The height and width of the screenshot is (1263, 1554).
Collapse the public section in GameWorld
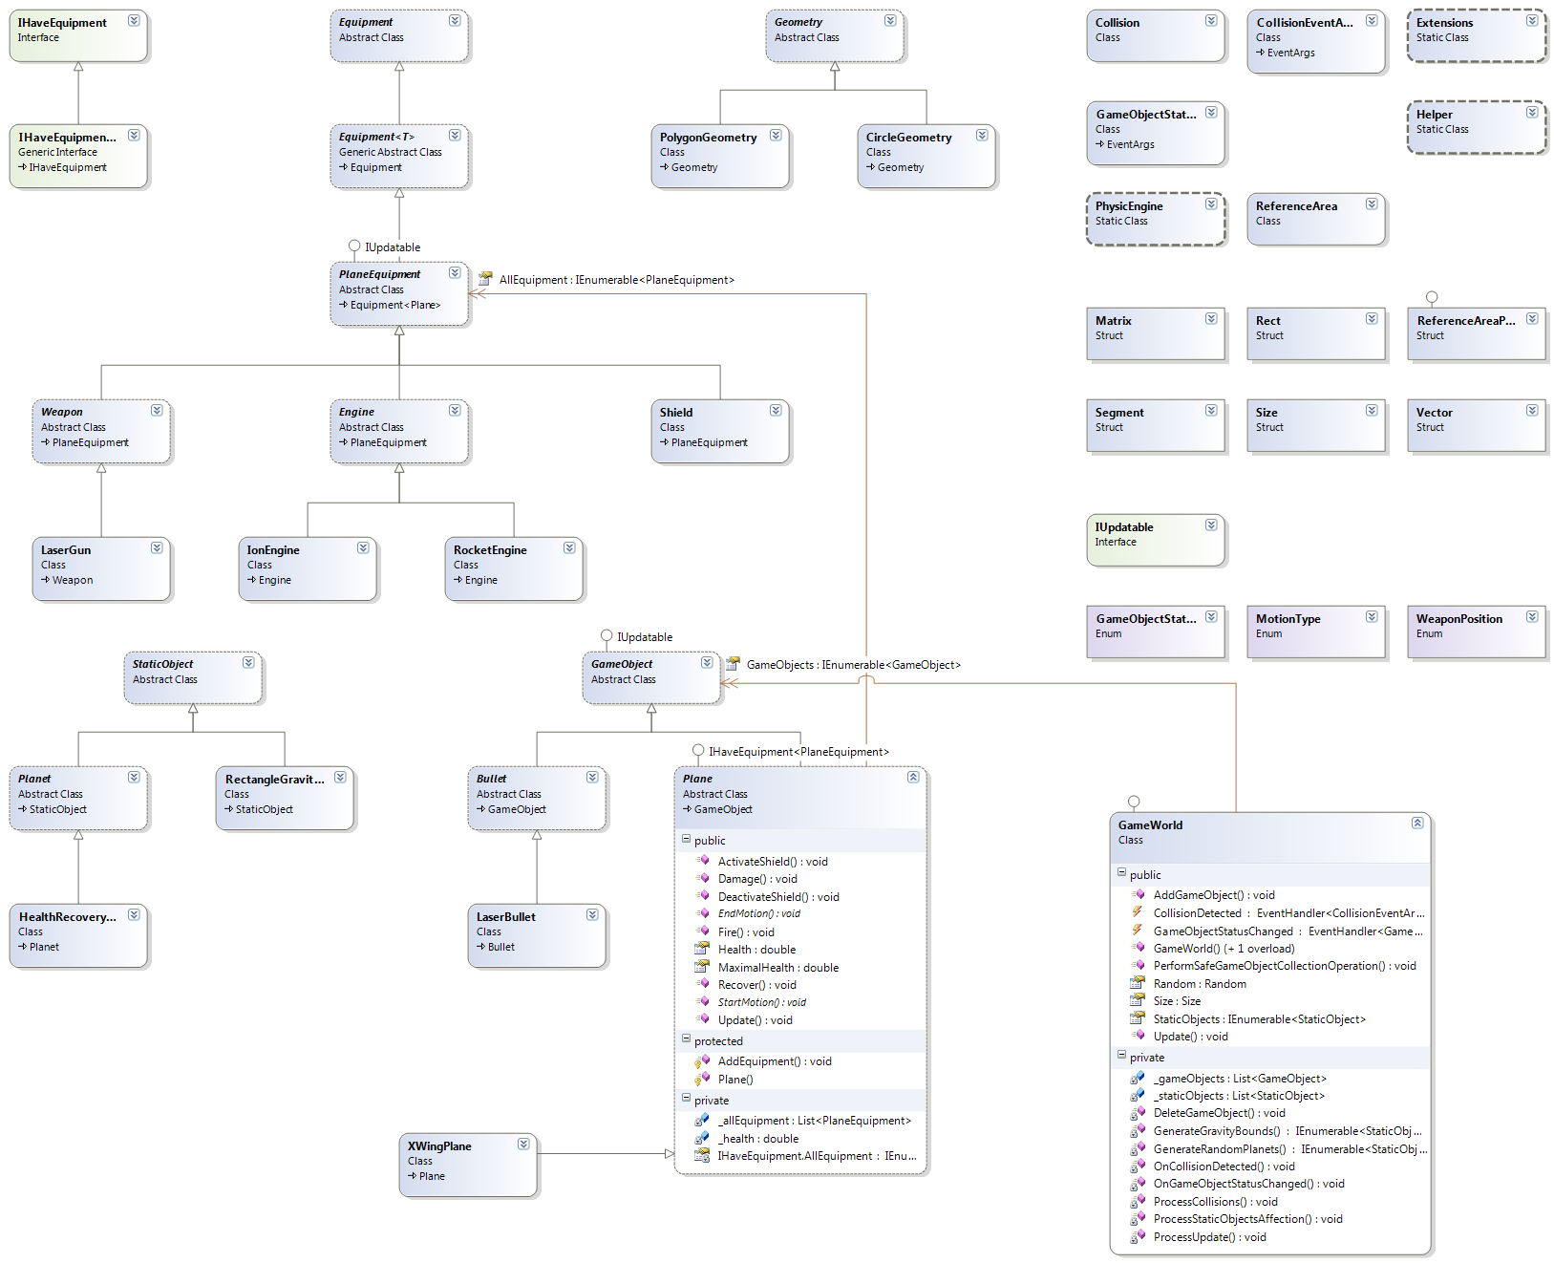1121,873
